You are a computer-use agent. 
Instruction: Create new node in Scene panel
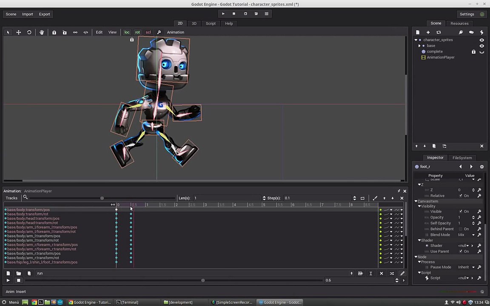[418, 32]
